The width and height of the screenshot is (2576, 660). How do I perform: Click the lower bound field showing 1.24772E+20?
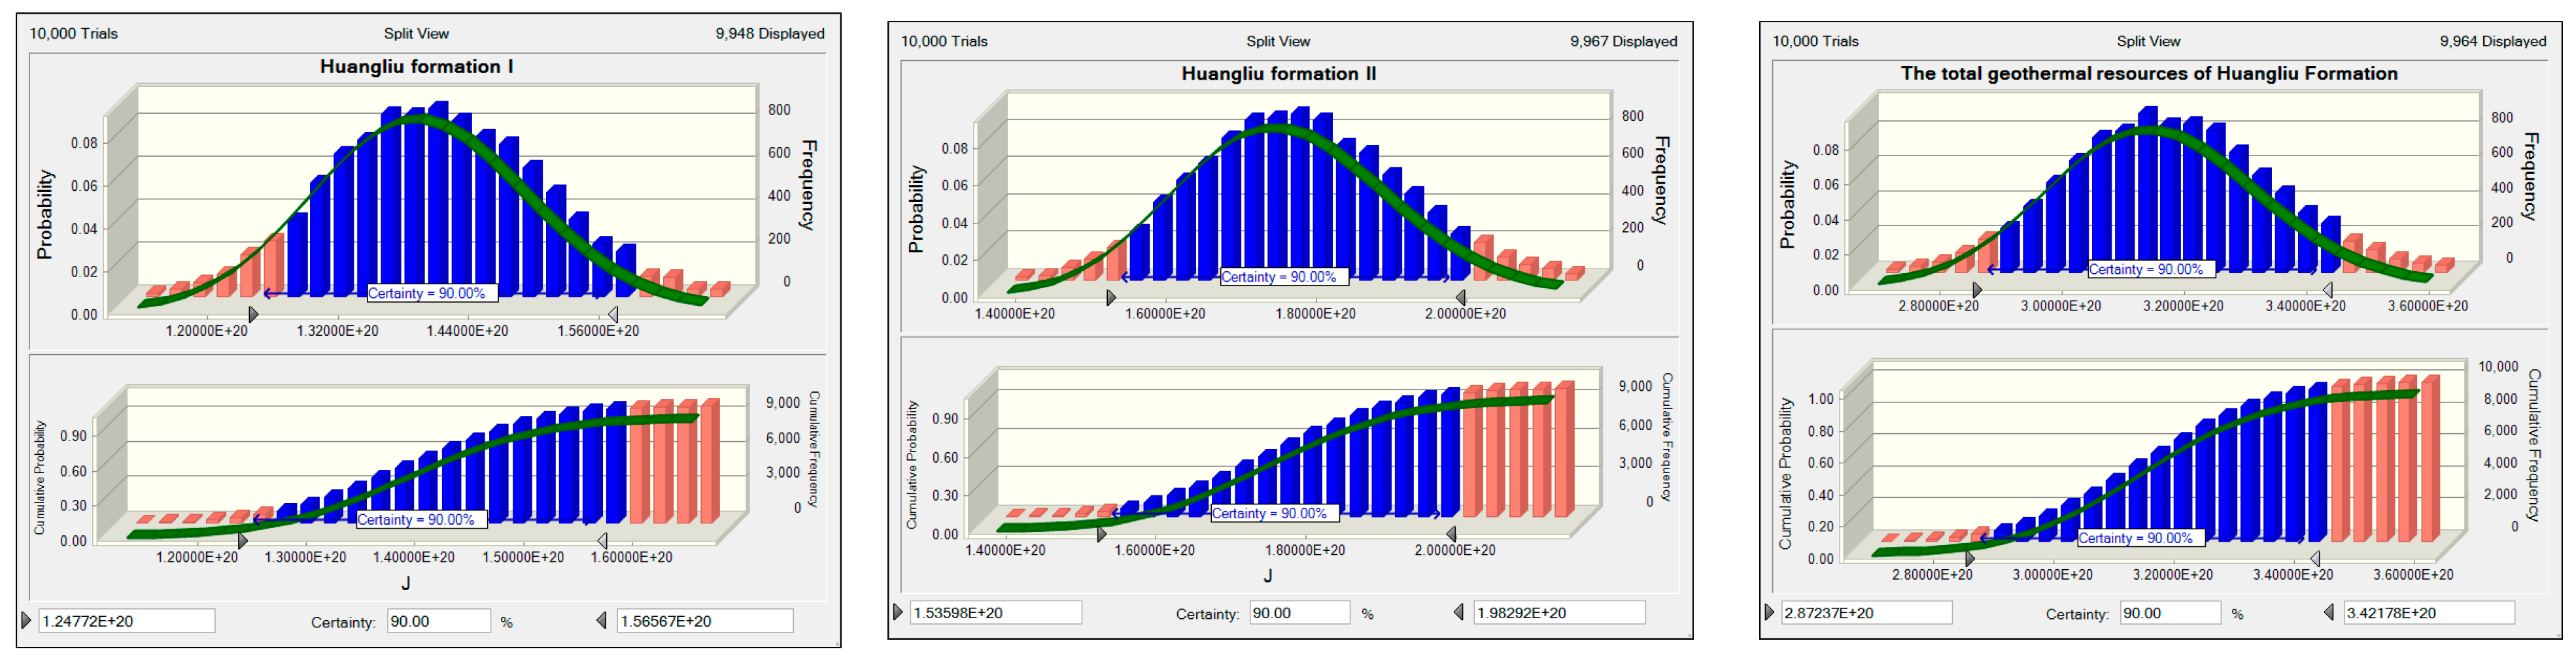tap(126, 621)
